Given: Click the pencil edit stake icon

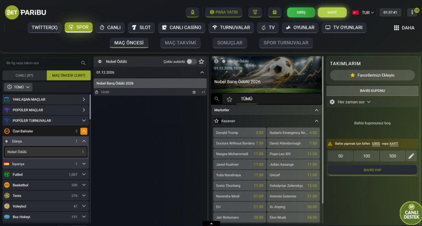Looking at the screenshot, I should [x=411, y=156].
